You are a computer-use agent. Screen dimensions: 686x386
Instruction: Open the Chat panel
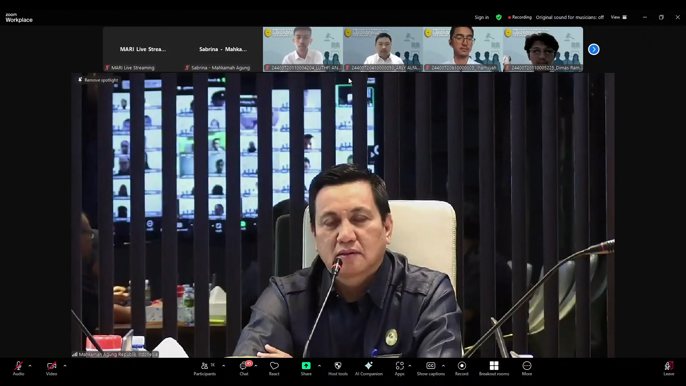pos(244,368)
